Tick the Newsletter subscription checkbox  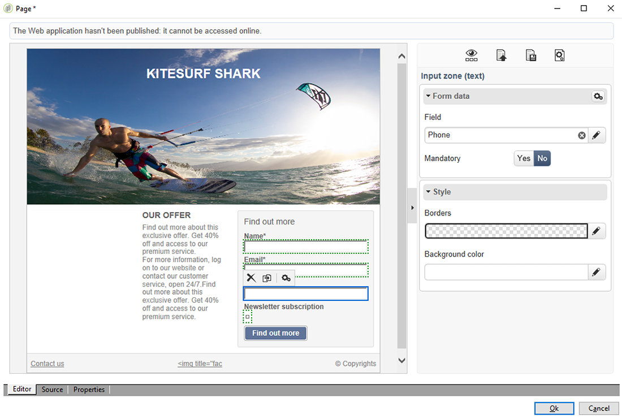pyautogui.click(x=248, y=317)
